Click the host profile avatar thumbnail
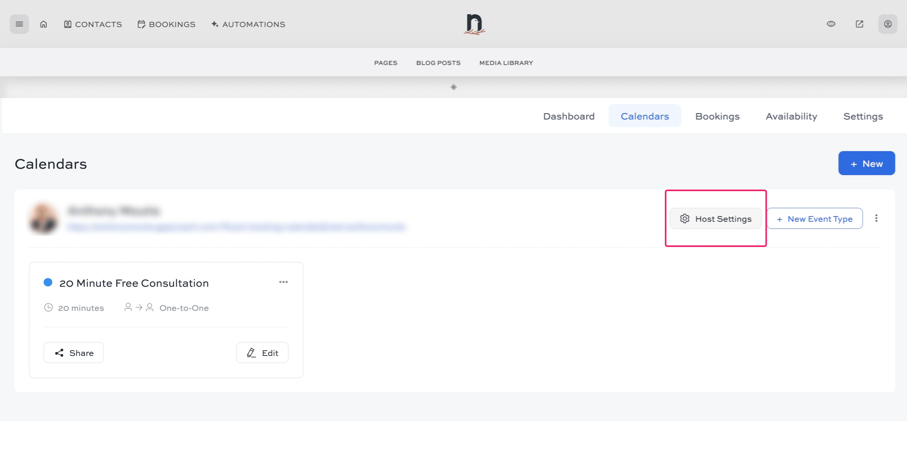The height and width of the screenshot is (457, 907). click(x=44, y=218)
